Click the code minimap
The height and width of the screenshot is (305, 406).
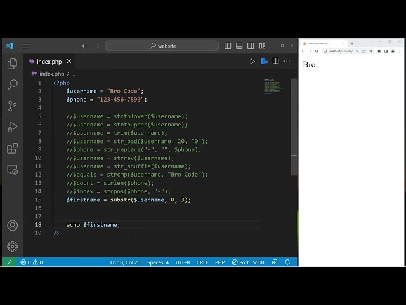(x=272, y=86)
